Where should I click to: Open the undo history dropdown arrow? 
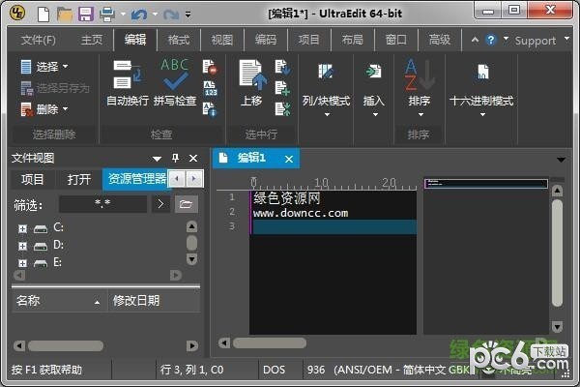[x=155, y=15]
